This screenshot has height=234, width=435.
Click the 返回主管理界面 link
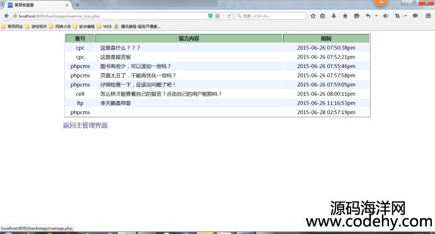click(85, 125)
